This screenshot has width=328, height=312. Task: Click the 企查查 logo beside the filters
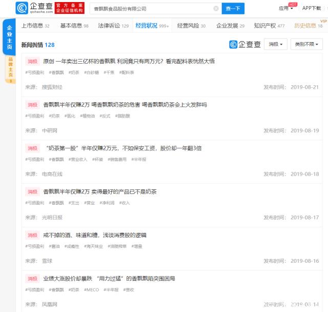point(245,45)
